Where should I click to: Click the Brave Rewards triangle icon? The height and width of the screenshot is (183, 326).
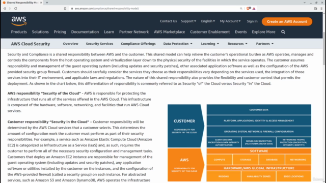tap(254, 9)
